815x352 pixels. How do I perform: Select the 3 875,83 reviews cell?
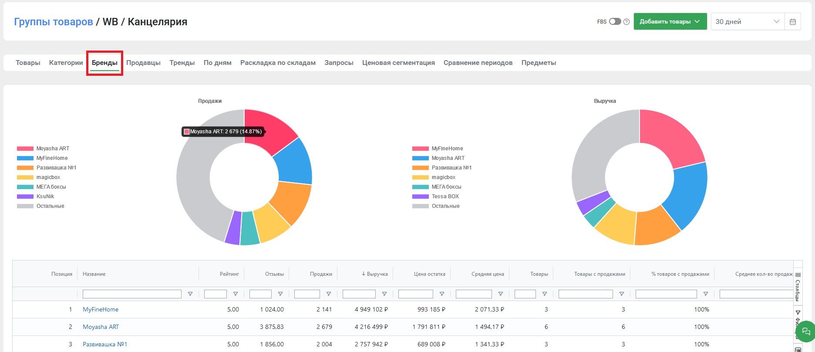coord(272,327)
